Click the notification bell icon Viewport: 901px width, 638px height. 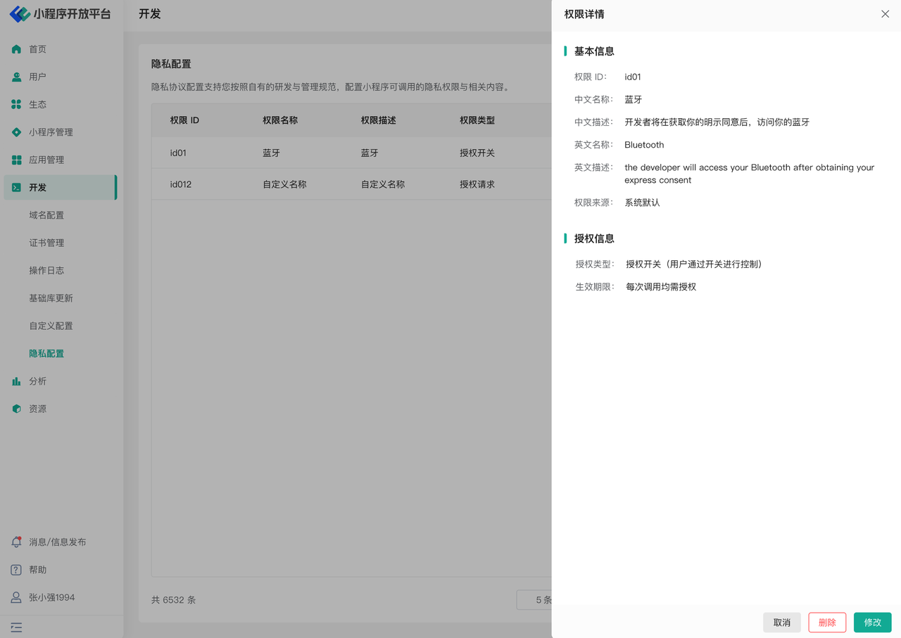16,542
